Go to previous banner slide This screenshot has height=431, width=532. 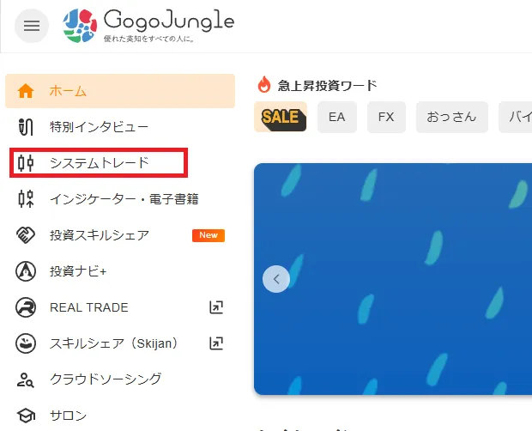(x=276, y=279)
